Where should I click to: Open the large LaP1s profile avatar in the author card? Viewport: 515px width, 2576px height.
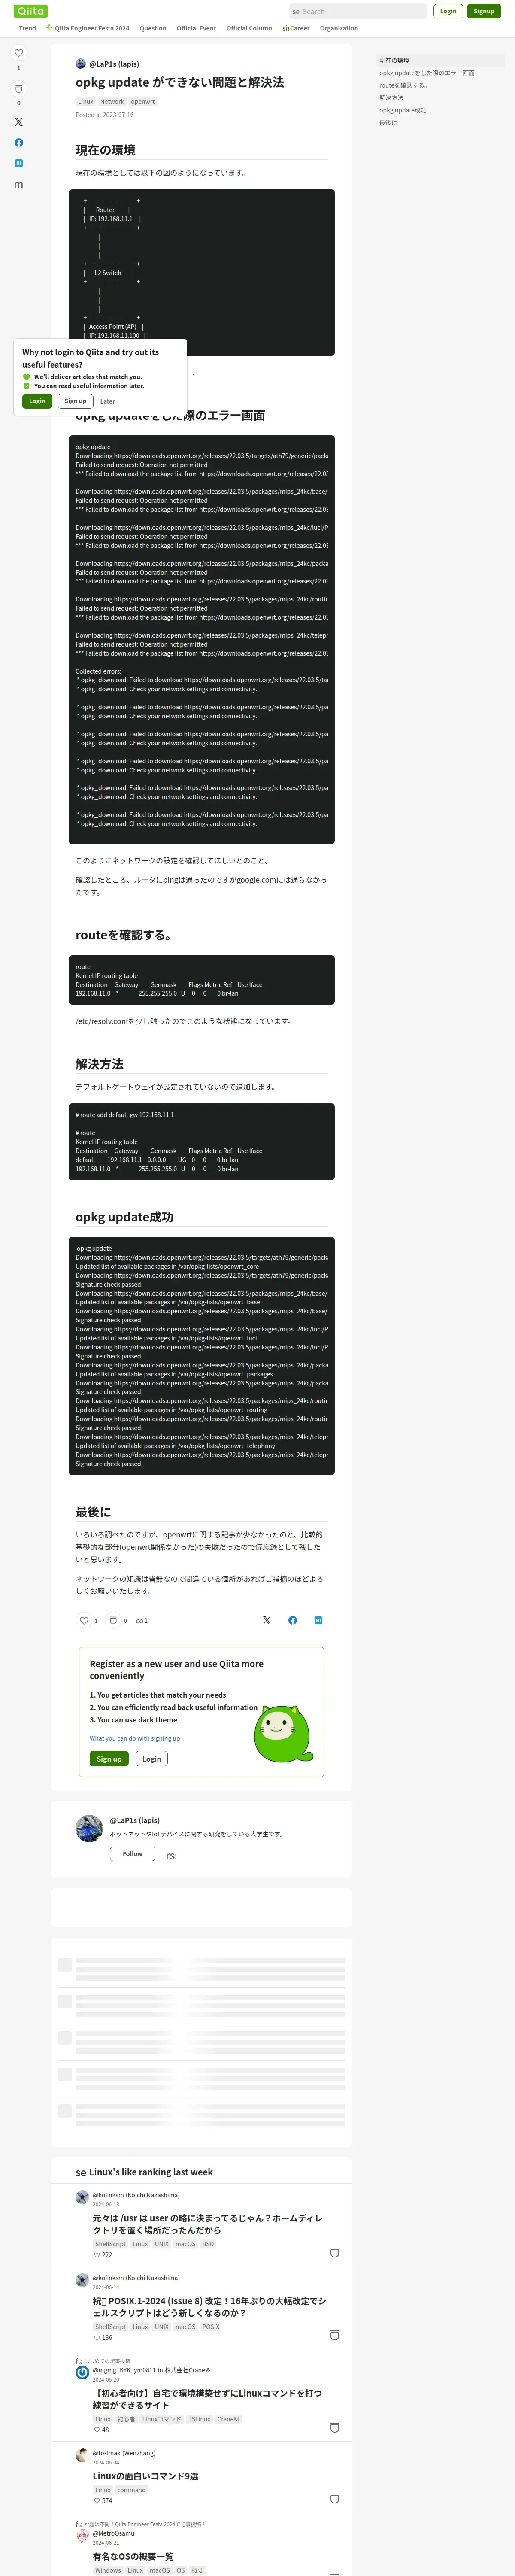pos(89,1829)
